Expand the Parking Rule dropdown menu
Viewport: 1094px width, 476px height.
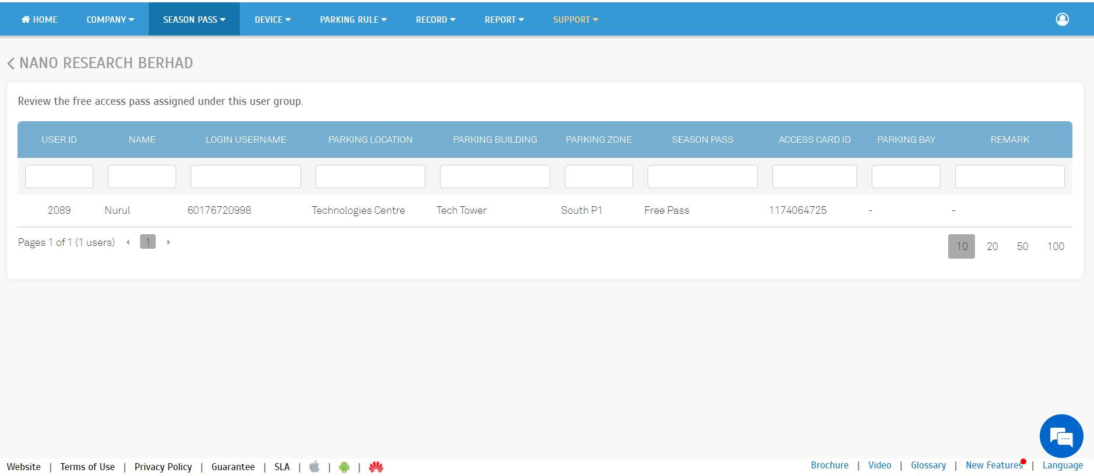353,19
